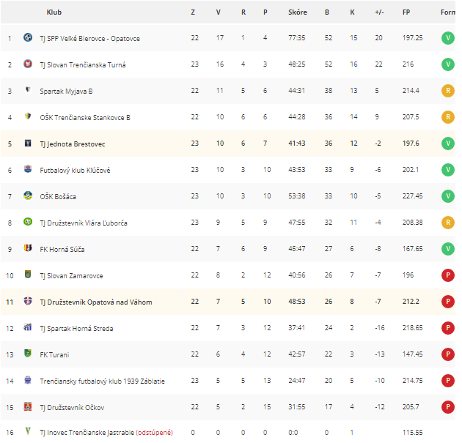Click the TJ Družstevník Očkov club crest
462x443 pixels.
28,406
